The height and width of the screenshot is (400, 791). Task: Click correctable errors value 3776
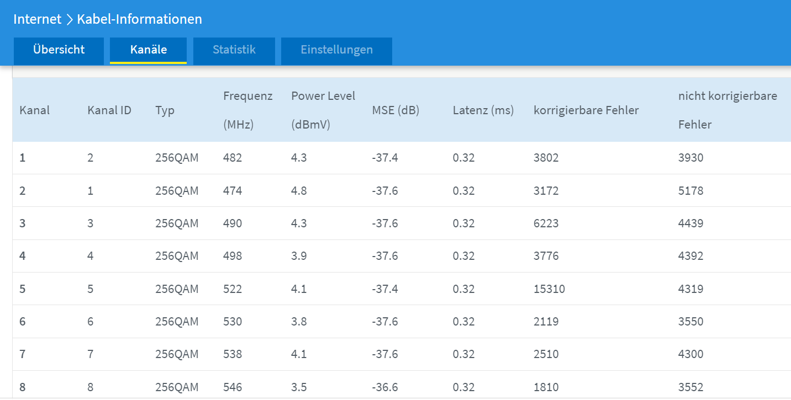(x=546, y=256)
